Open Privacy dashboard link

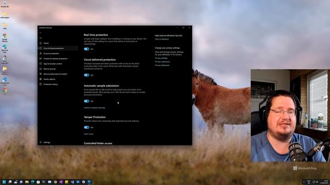tap(162, 62)
